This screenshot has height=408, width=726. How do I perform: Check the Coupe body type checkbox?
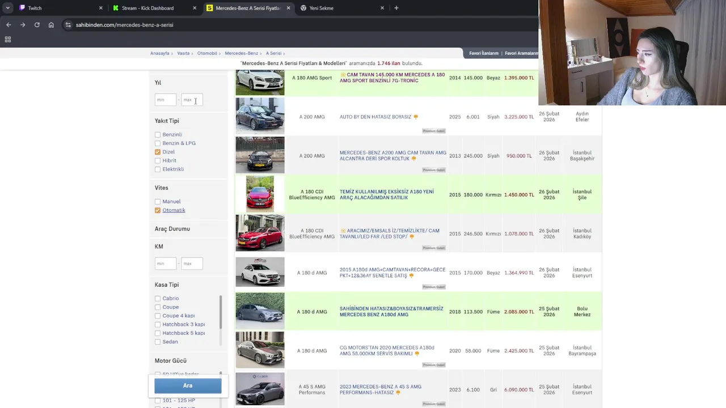[158, 307]
